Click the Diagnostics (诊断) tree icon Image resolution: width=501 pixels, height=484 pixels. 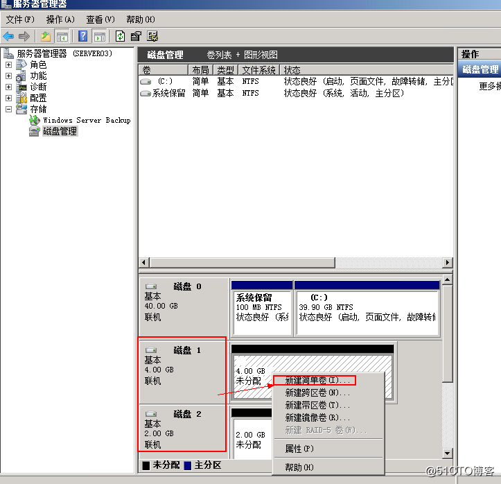[21, 87]
